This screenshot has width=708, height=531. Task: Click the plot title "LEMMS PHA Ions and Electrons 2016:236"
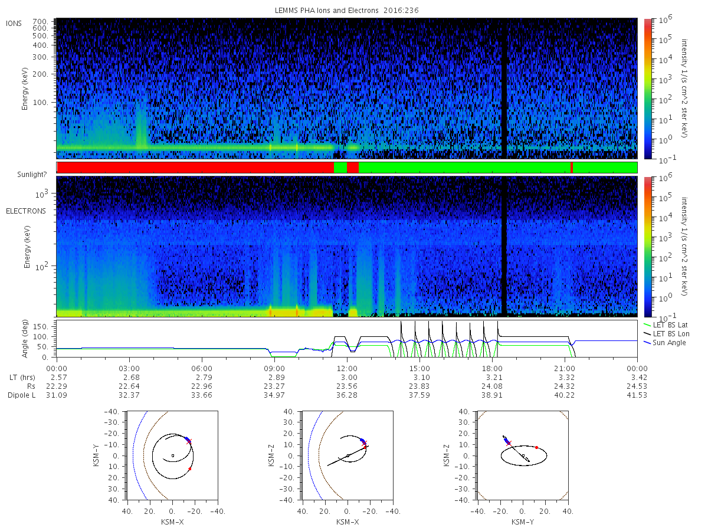[347, 11]
